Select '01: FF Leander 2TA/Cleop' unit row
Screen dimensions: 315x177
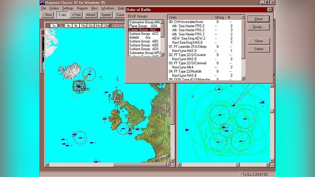pyautogui.click(x=204, y=47)
